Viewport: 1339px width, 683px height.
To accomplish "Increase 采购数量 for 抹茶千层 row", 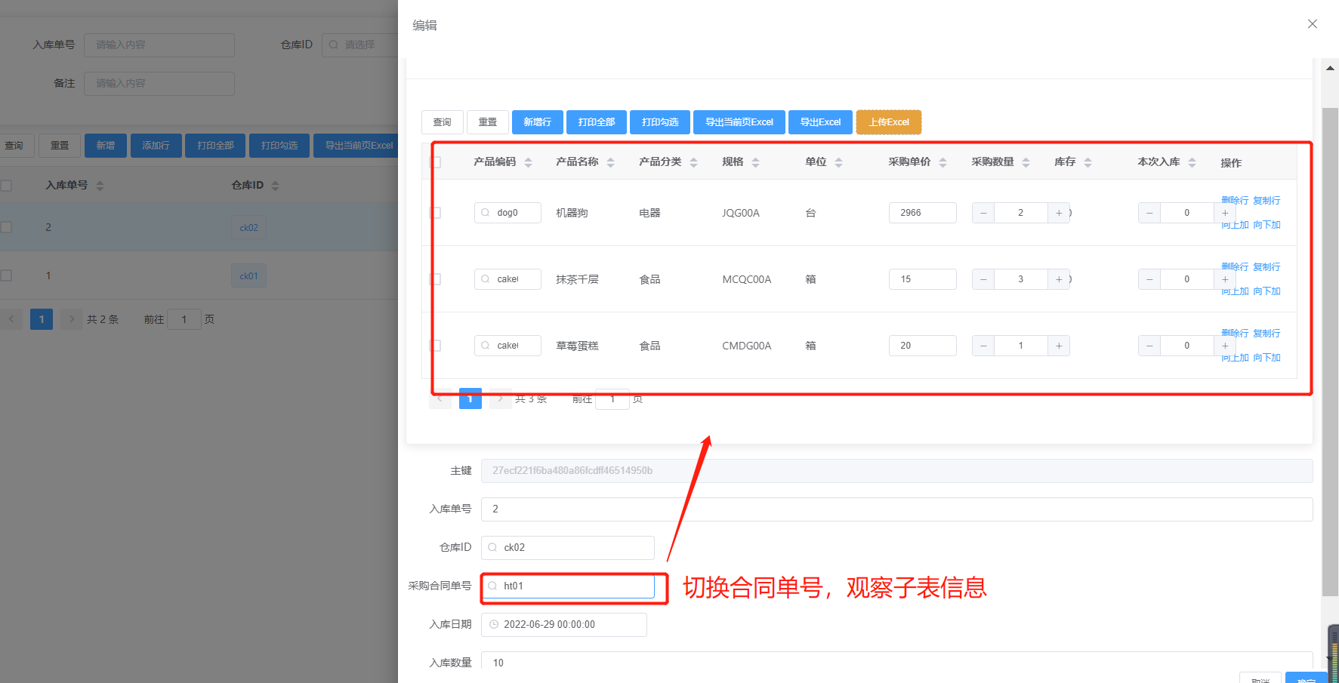I will tap(1059, 279).
